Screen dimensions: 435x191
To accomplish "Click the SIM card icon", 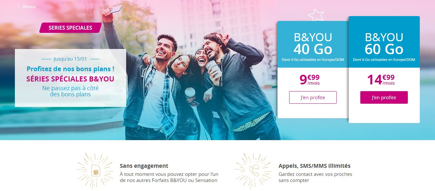I will 96,171.
